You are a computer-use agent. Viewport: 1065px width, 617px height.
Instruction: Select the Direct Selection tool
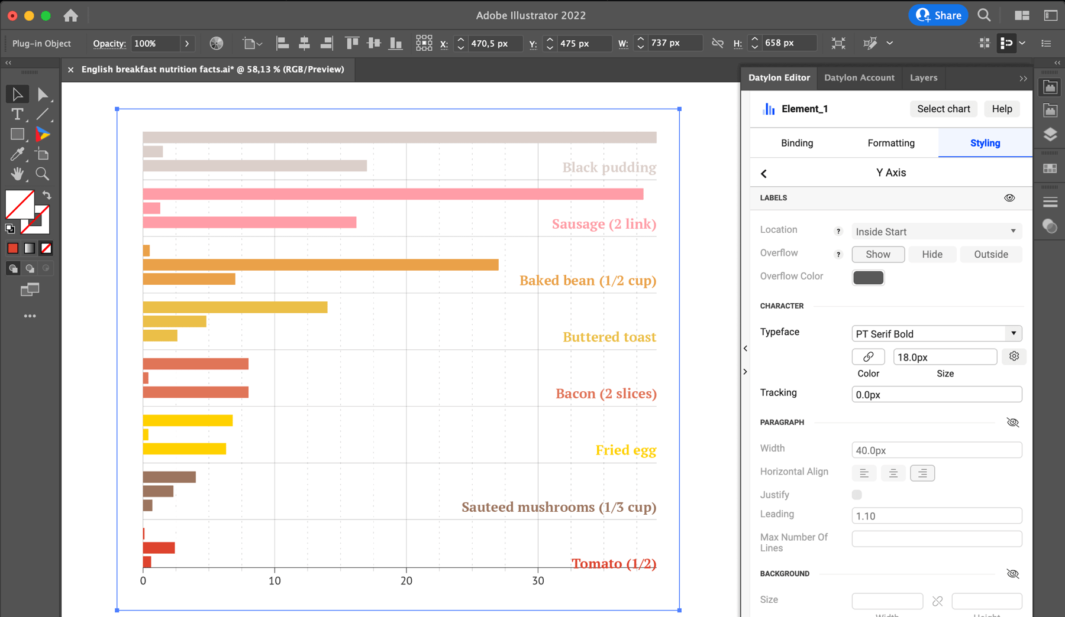42,93
